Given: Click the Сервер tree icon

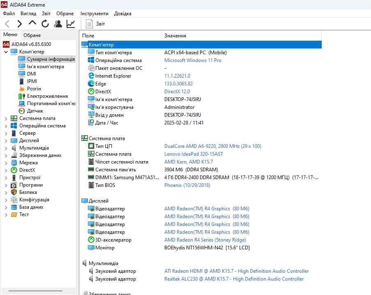Looking at the screenshot, I should click(x=14, y=133).
